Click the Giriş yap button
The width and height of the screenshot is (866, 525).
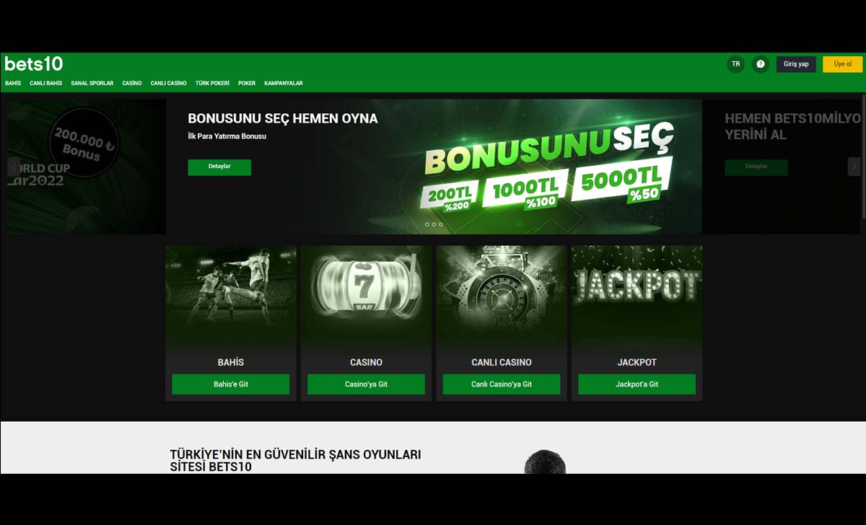(x=796, y=64)
